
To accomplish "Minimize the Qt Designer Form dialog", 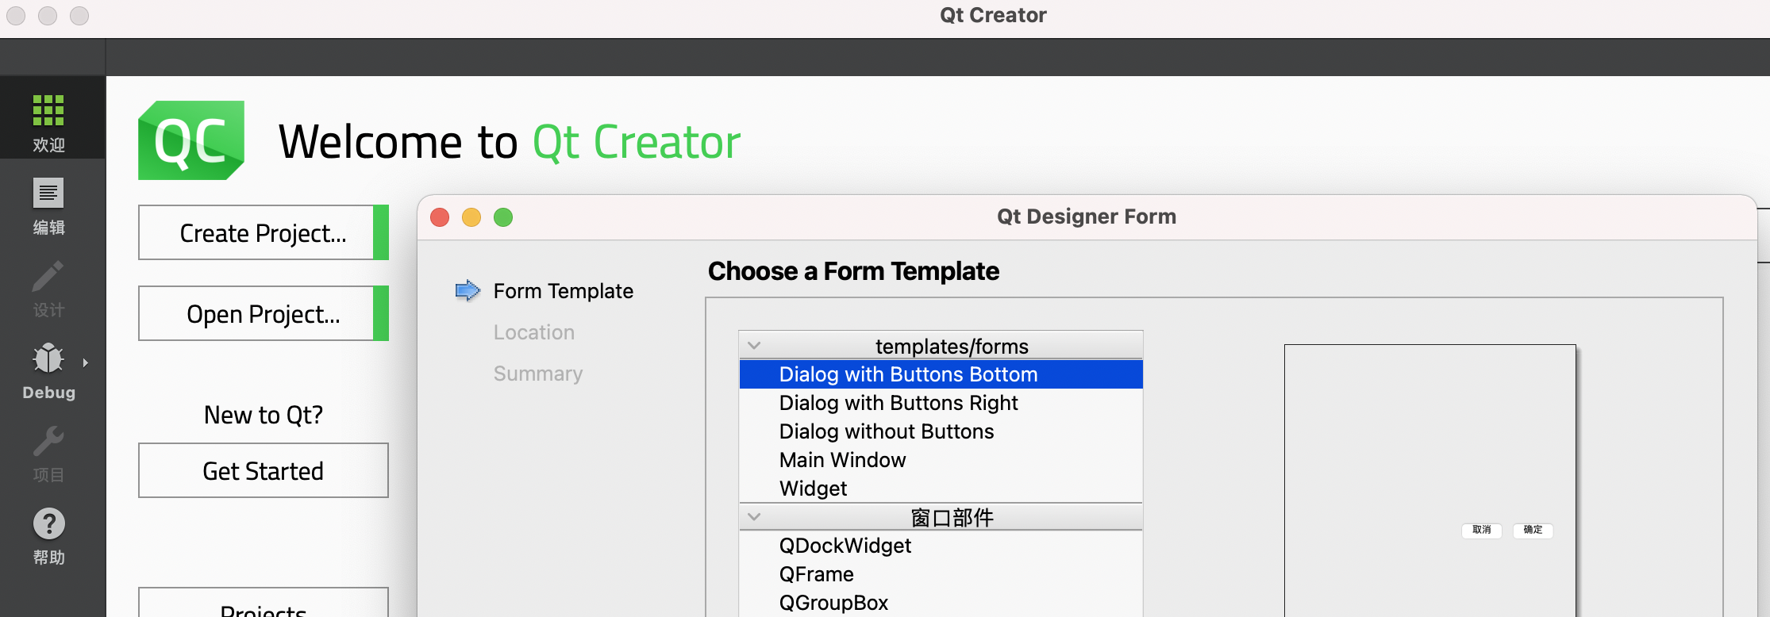I will point(471,217).
